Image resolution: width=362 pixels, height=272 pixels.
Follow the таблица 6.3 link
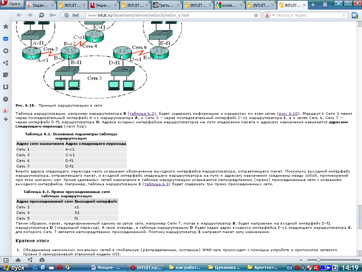pyautogui.click(x=157, y=184)
